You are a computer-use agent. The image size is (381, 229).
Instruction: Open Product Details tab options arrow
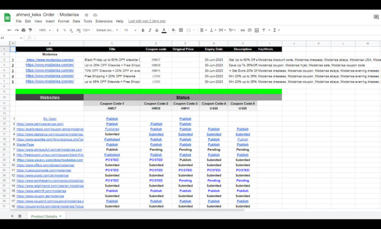coord(61,216)
